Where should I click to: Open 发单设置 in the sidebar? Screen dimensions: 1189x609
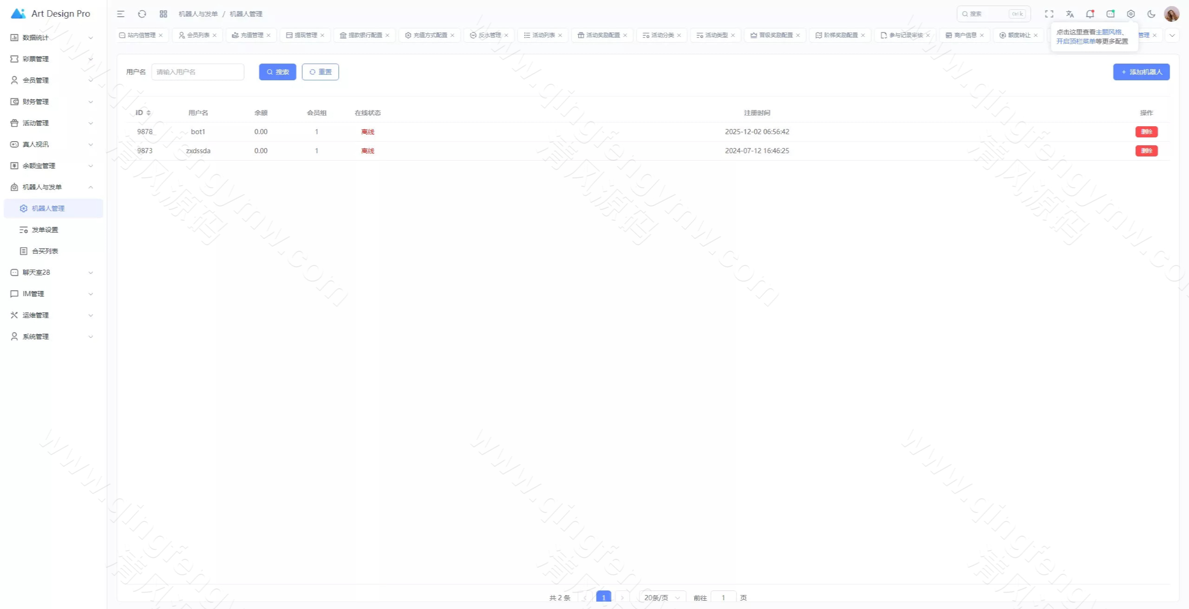tap(45, 230)
